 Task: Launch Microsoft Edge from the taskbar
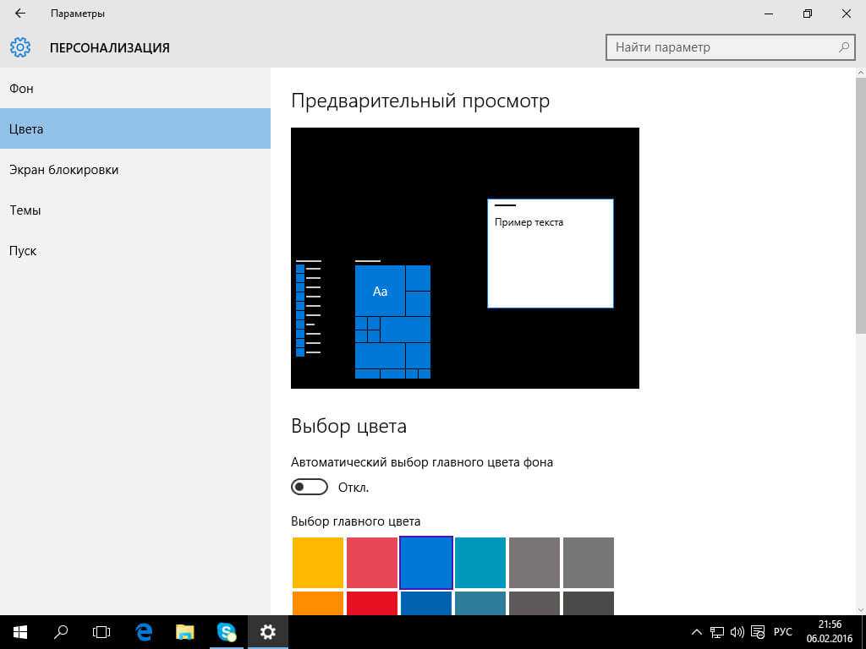(x=144, y=631)
